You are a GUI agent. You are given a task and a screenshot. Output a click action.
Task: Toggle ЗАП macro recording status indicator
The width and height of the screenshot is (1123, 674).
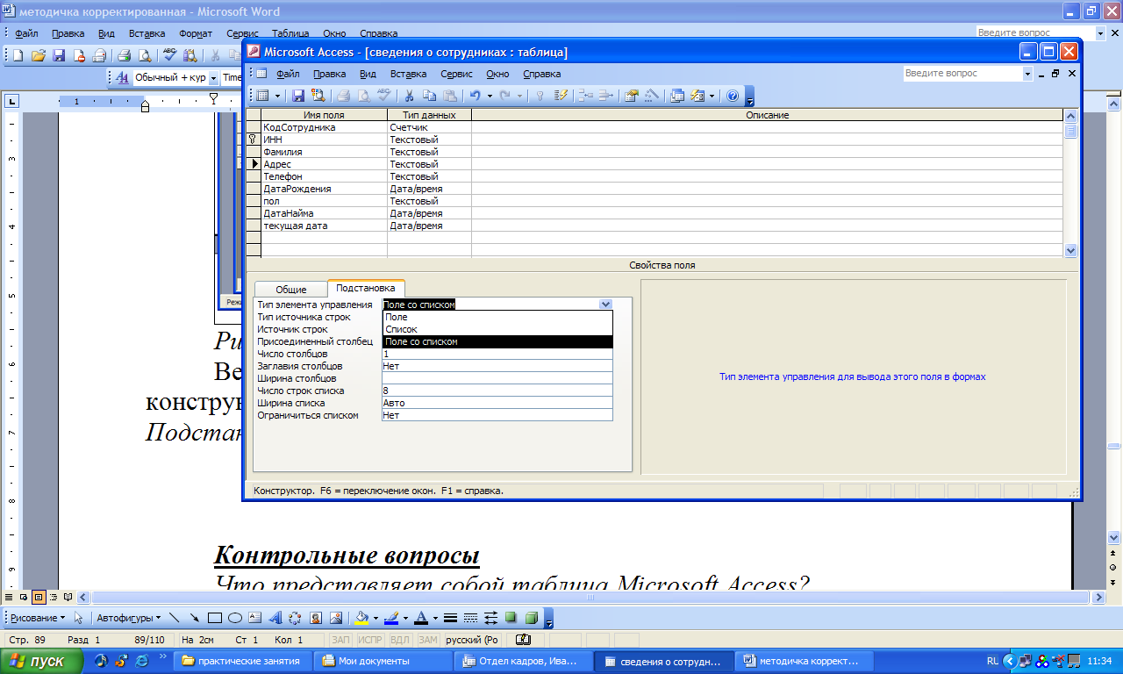[340, 641]
